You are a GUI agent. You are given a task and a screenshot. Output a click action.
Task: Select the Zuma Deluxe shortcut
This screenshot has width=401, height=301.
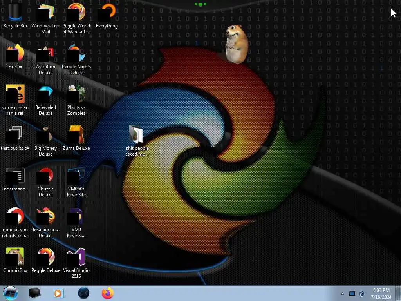click(76, 138)
